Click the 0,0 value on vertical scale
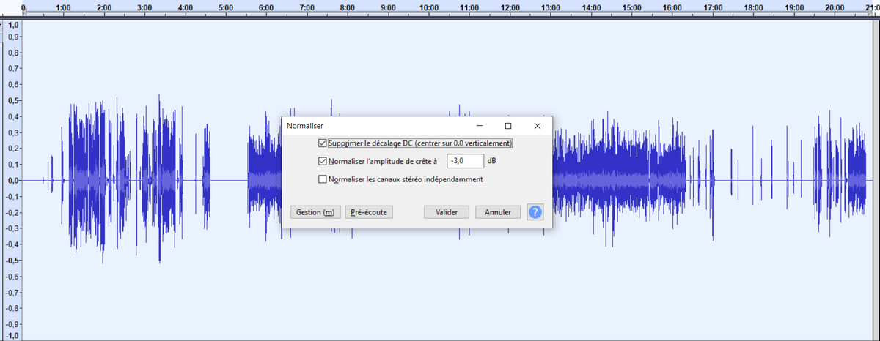Image resolution: width=880 pixels, height=341 pixels. (x=14, y=181)
